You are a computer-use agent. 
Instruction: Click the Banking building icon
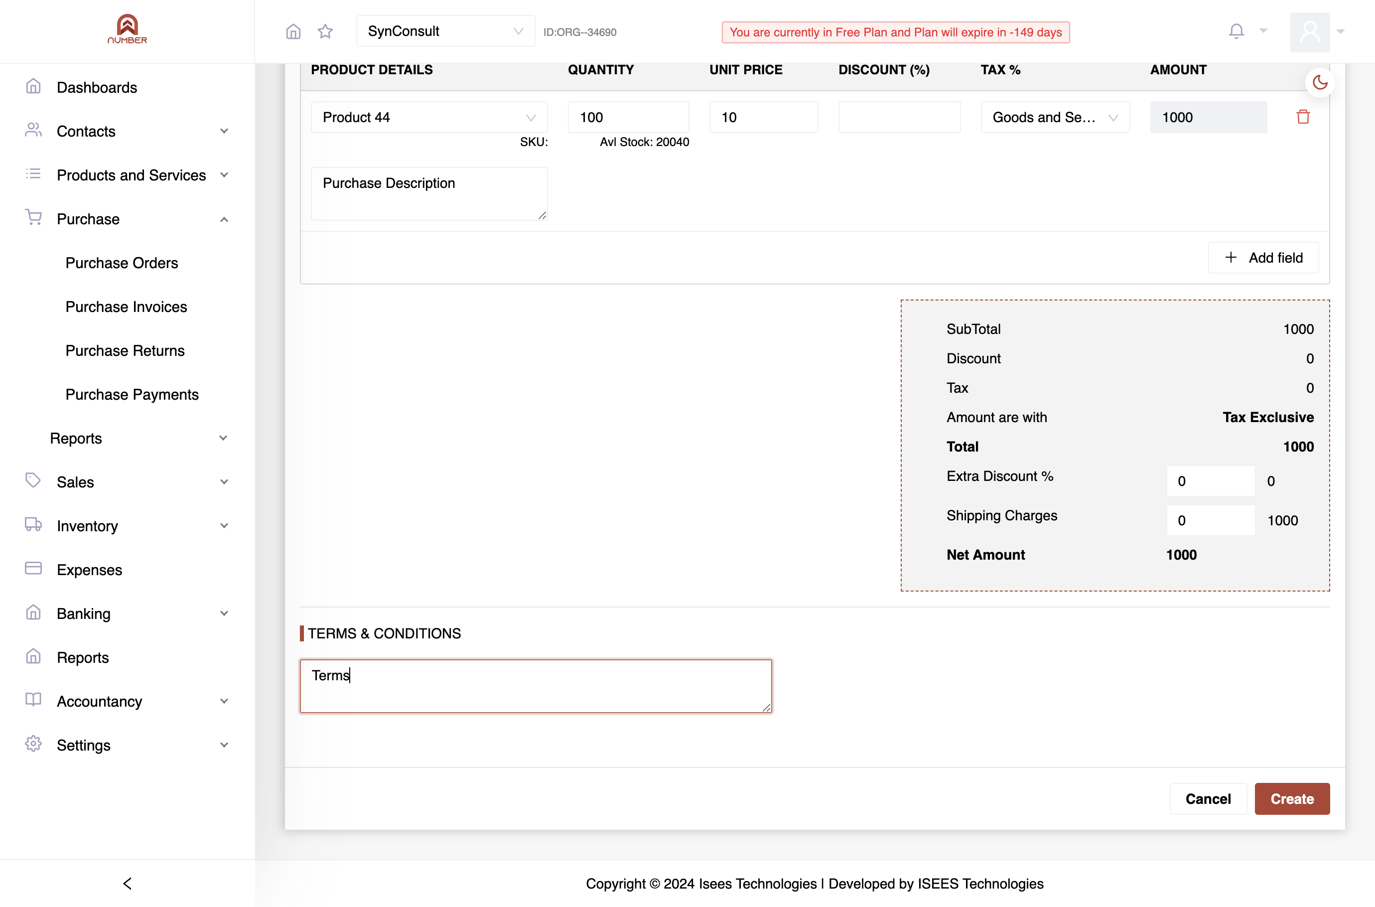(x=33, y=612)
